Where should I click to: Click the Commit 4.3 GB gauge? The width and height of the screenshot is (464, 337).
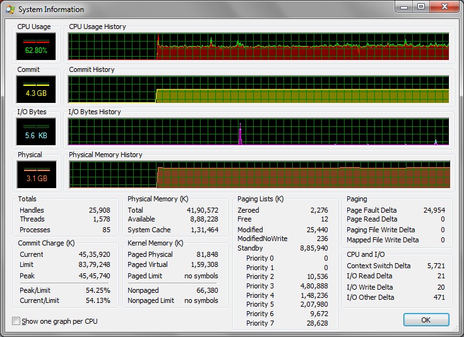coord(36,90)
